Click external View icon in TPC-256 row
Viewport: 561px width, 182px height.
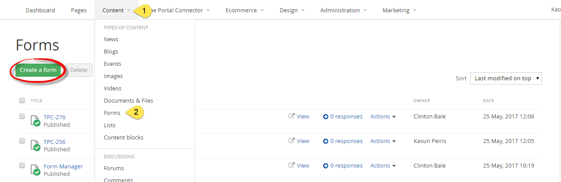coord(291,141)
